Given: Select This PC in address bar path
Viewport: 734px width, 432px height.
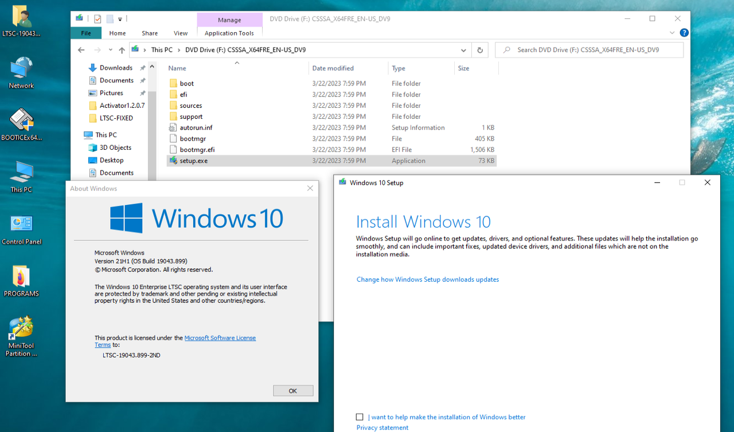Looking at the screenshot, I should 162,50.
